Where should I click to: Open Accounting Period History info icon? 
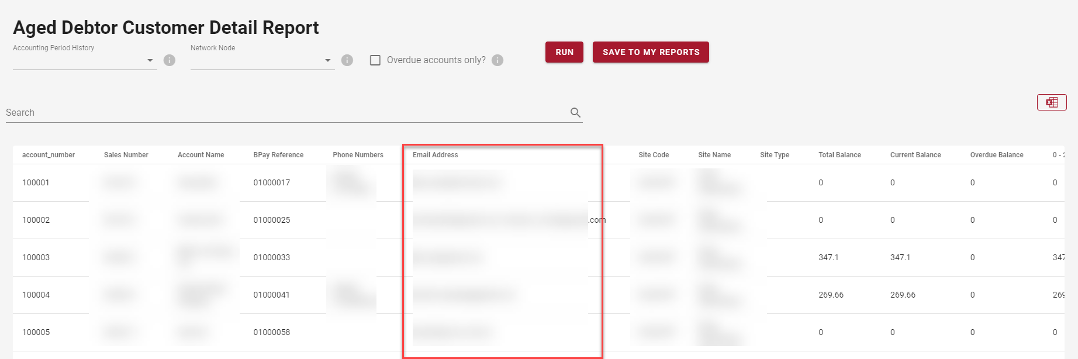click(x=170, y=60)
